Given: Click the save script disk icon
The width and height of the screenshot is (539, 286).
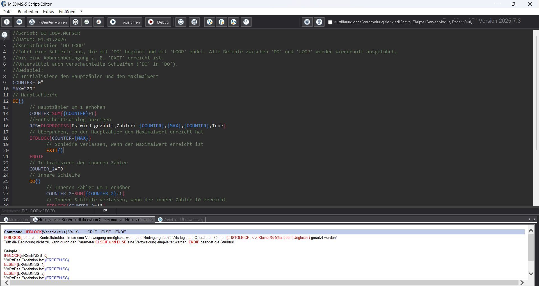Looking at the screenshot, I should [x=194, y=22].
